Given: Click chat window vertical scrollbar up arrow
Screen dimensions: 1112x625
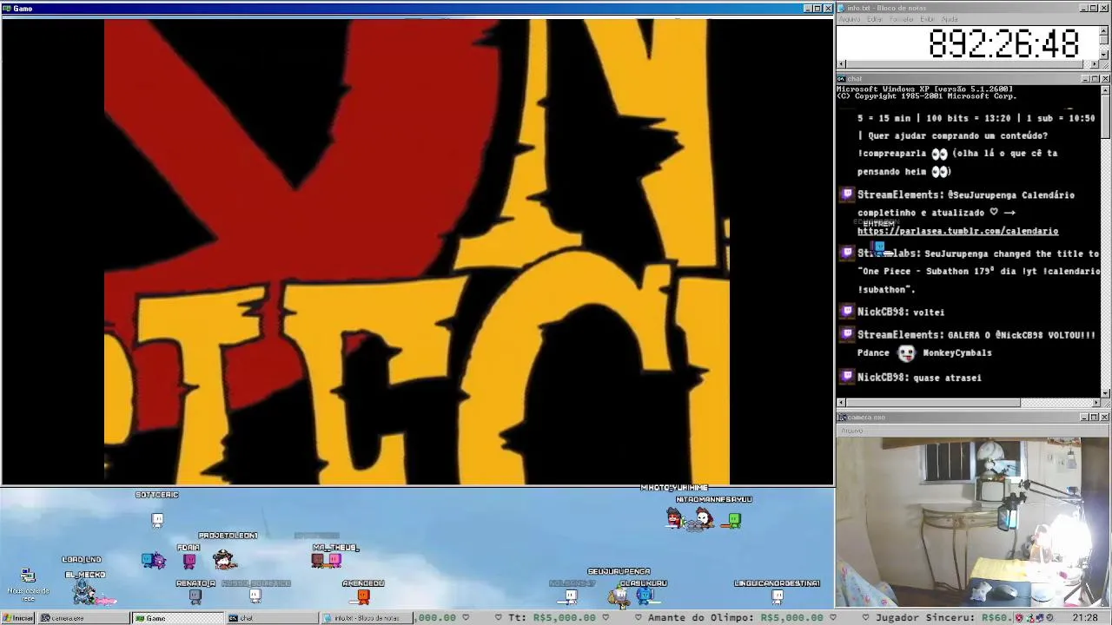Looking at the screenshot, I should click(1105, 89).
